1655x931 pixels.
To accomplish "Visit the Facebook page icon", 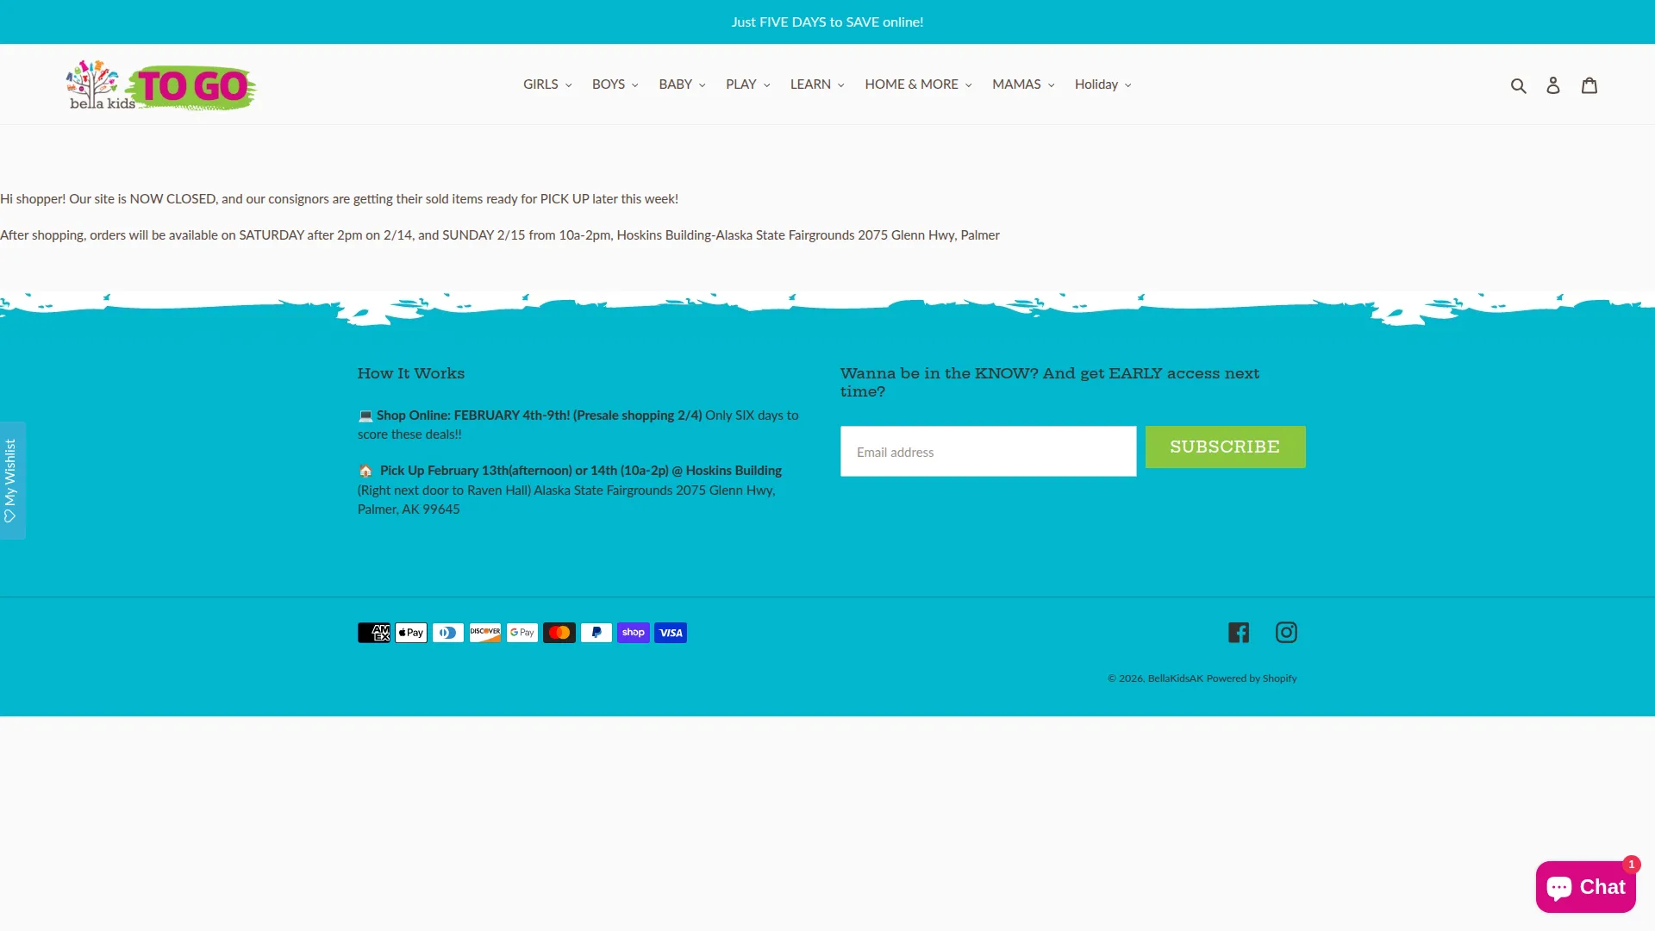I will point(1239,633).
